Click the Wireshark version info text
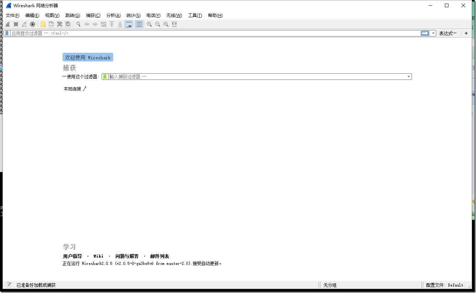Image resolution: width=476 pixels, height=293 pixels. [x=142, y=264]
